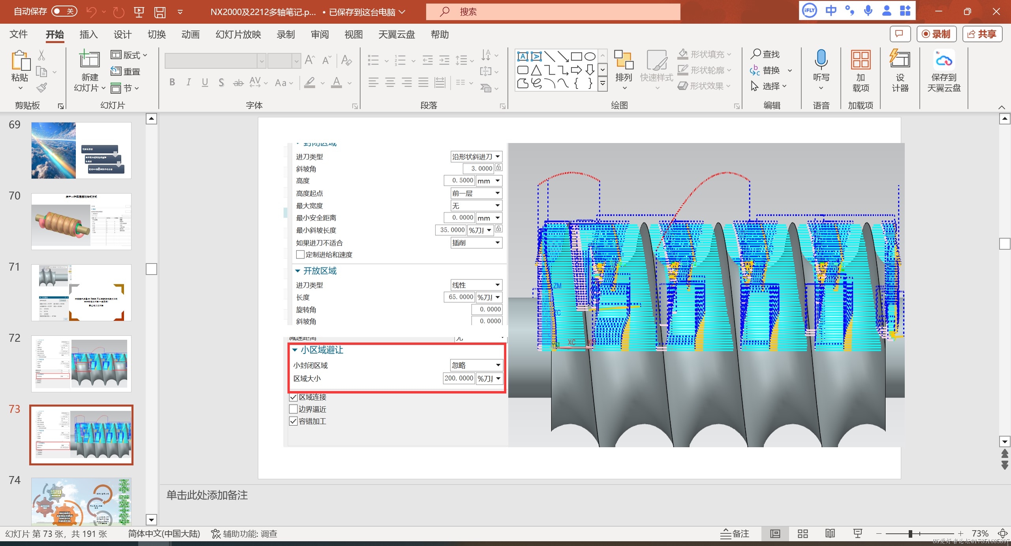Click the iFLY input method icon

pyautogui.click(x=809, y=11)
